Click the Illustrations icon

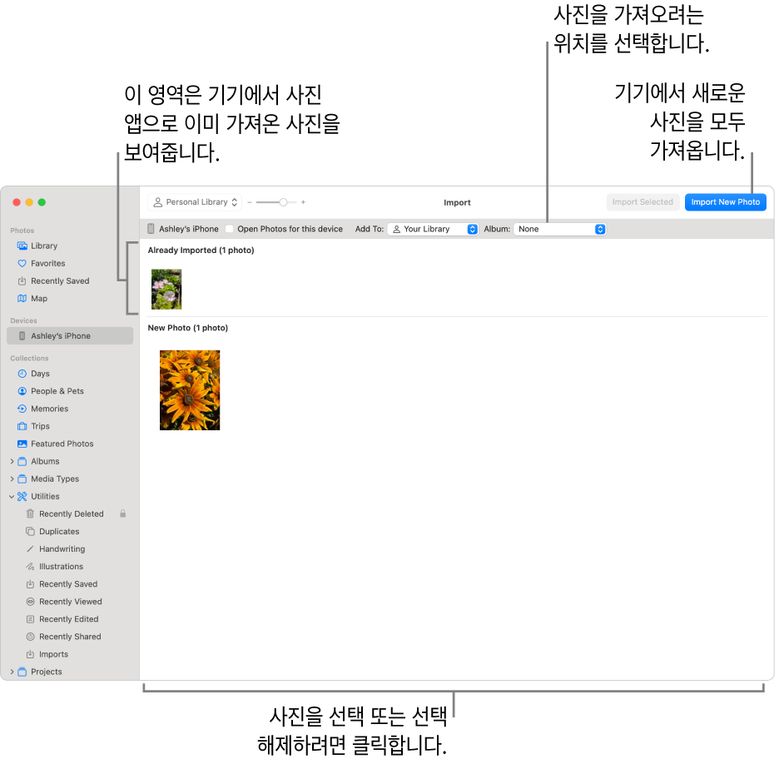(30, 568)
